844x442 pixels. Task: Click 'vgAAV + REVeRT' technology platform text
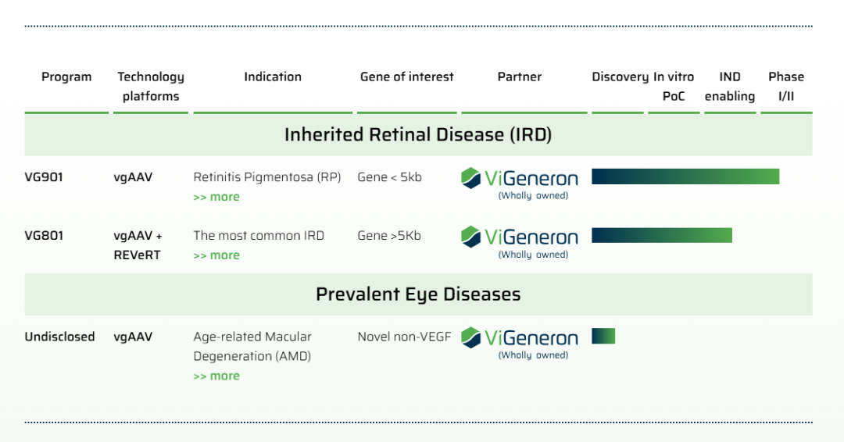(138, 245)
